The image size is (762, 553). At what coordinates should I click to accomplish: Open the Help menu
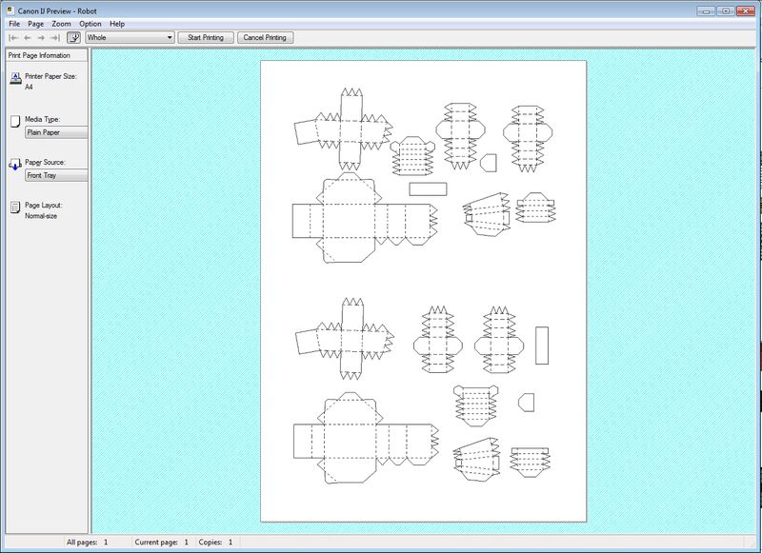point(117,23)
